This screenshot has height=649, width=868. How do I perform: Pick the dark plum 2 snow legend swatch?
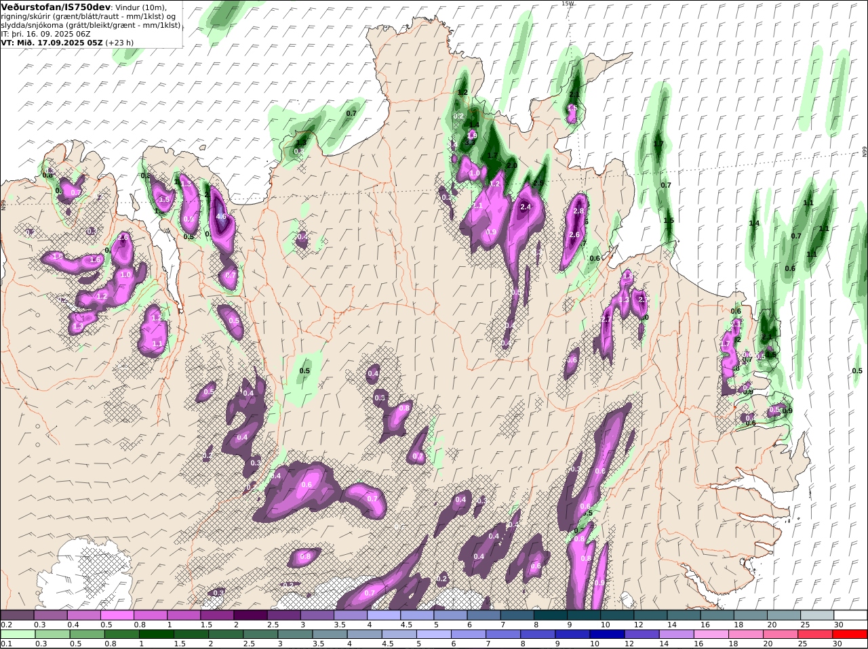coord(250,615)
